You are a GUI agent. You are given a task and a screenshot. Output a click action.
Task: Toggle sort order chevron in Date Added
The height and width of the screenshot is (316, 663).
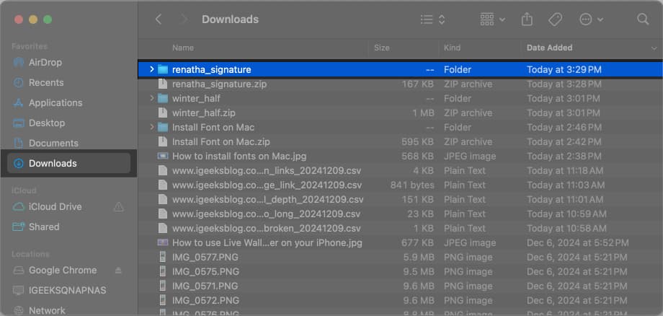click(654, 48)
